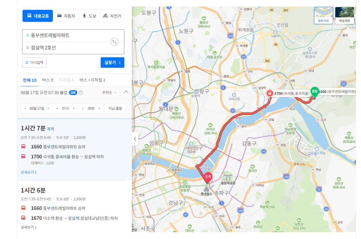This screenshot has height=239, width=361.
Task: Select the car route mode
Action: tap(66, 16)
